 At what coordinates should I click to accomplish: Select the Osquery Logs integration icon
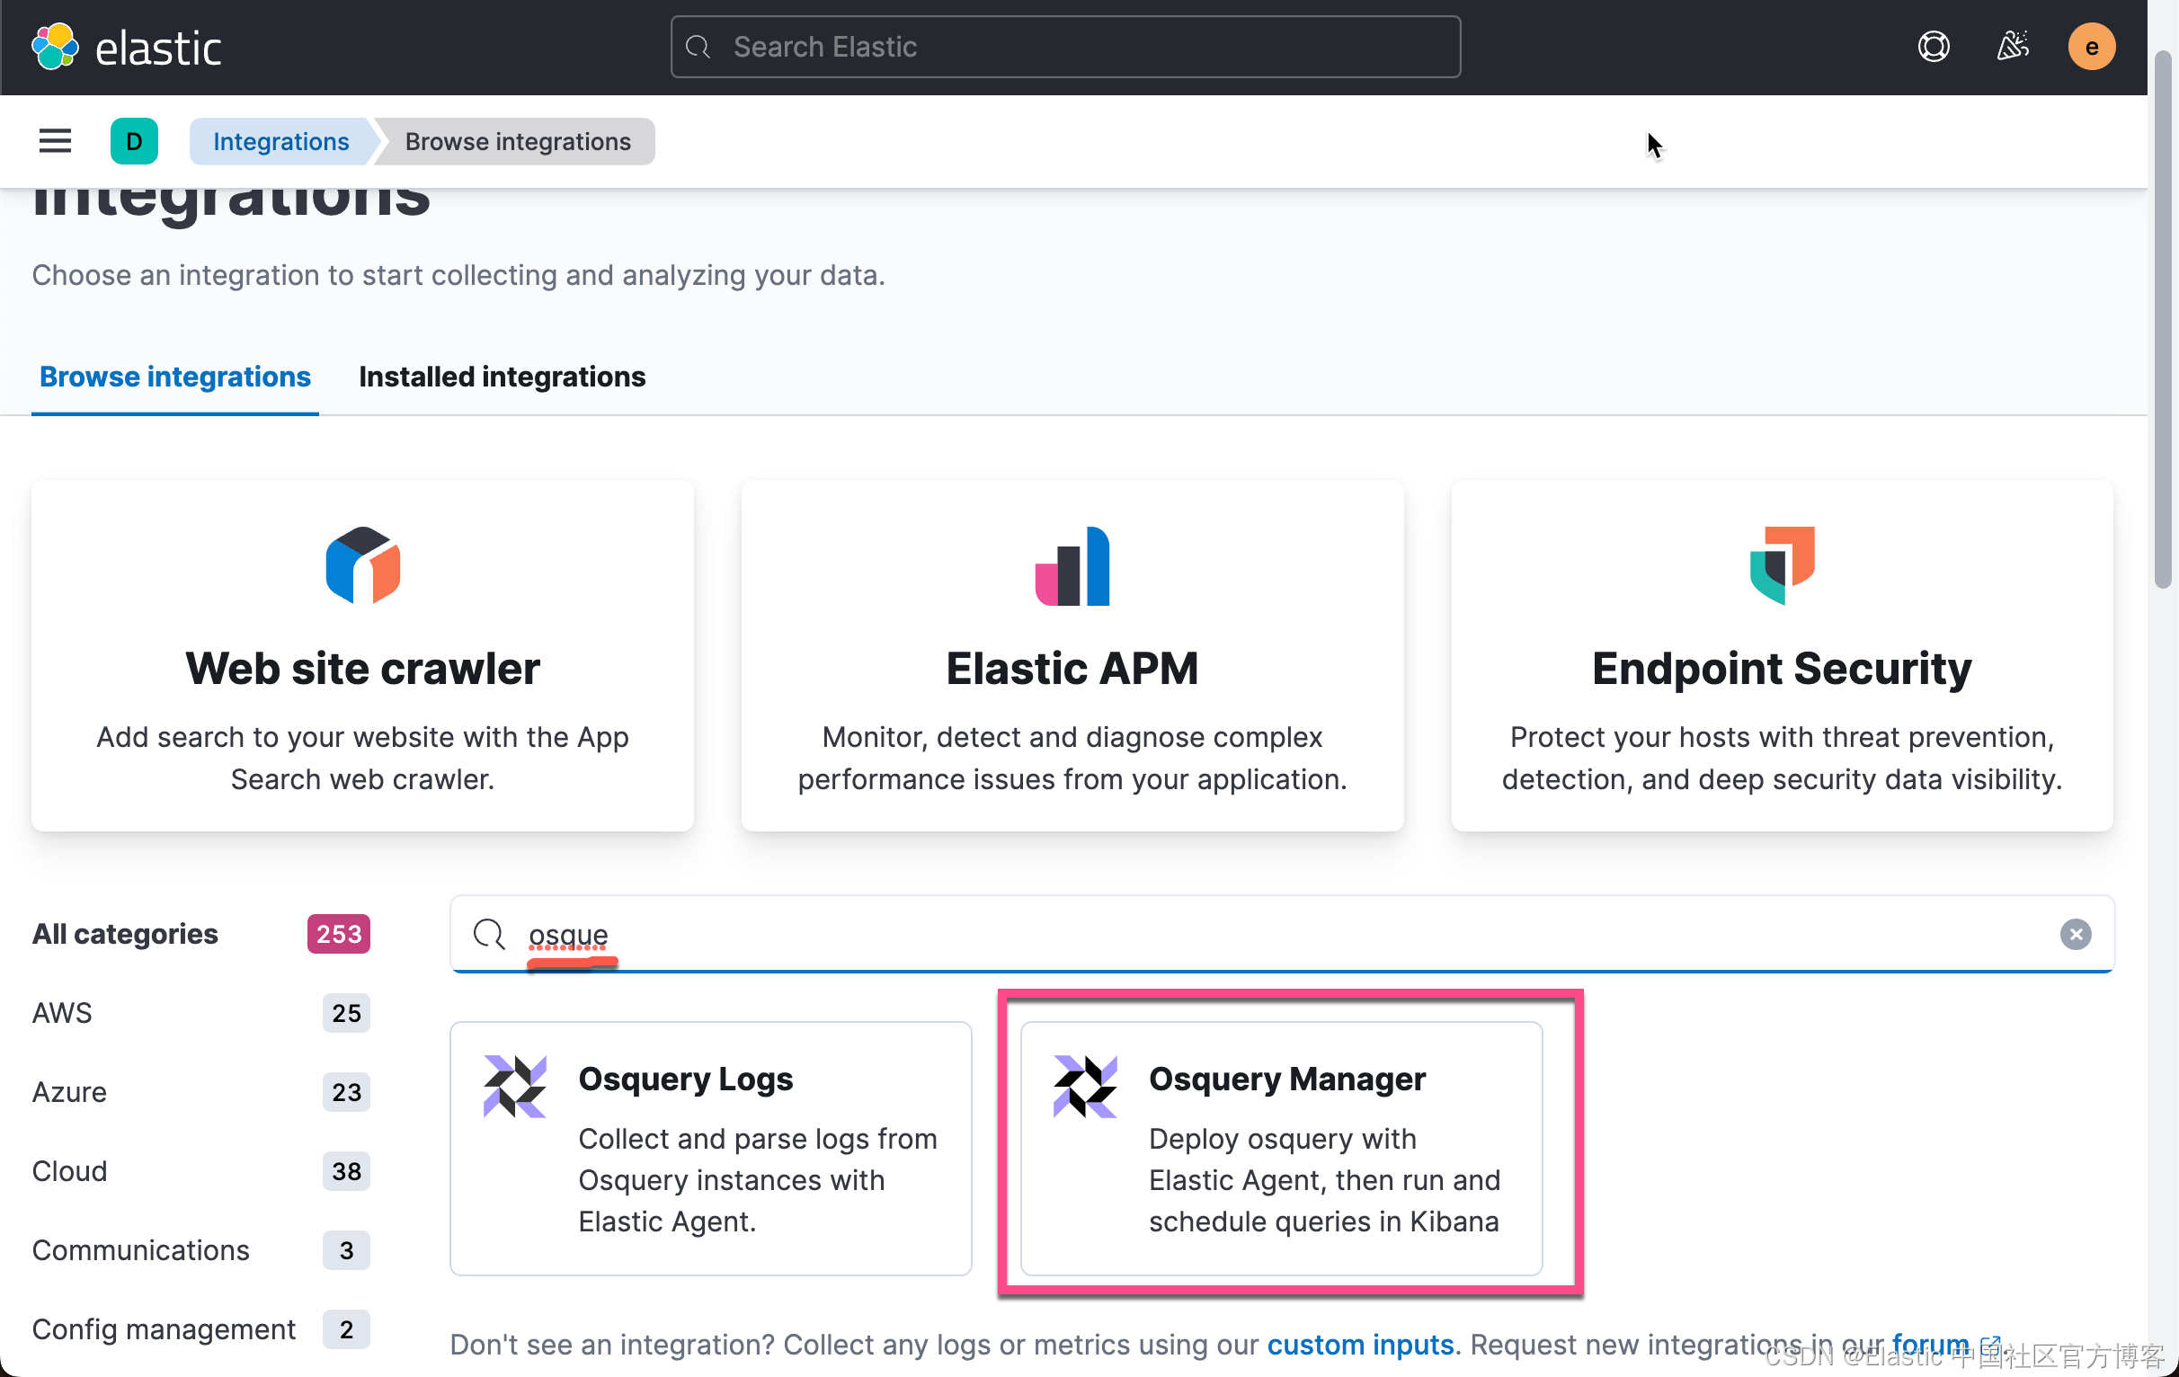(514, 1086)
